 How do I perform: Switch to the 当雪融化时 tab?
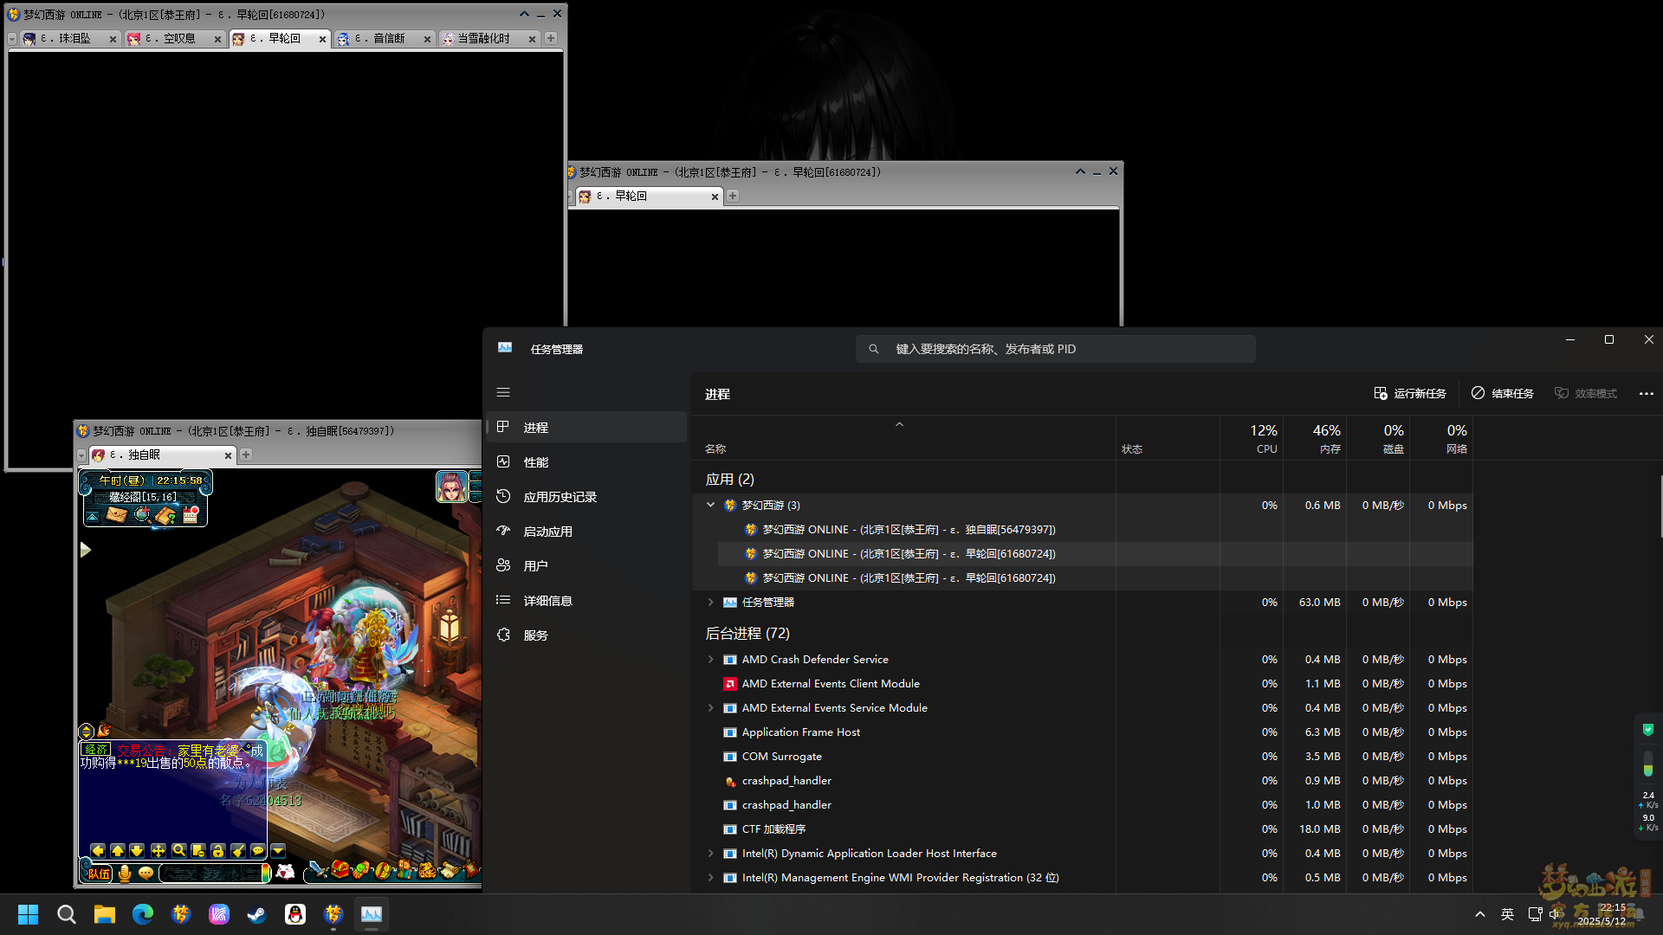[489, 39]
